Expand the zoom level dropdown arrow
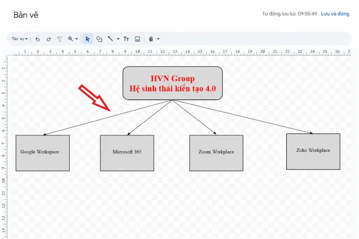Screen dimensions: 359x239 (77, 39)
